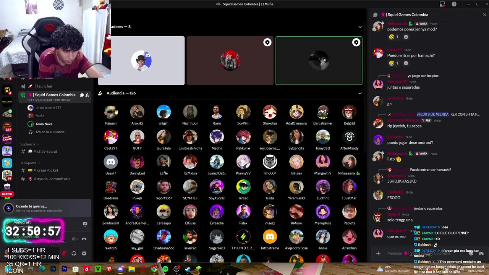Click Erreache username in chat
The image size is (489, 275).
click(x=395, y=137)
